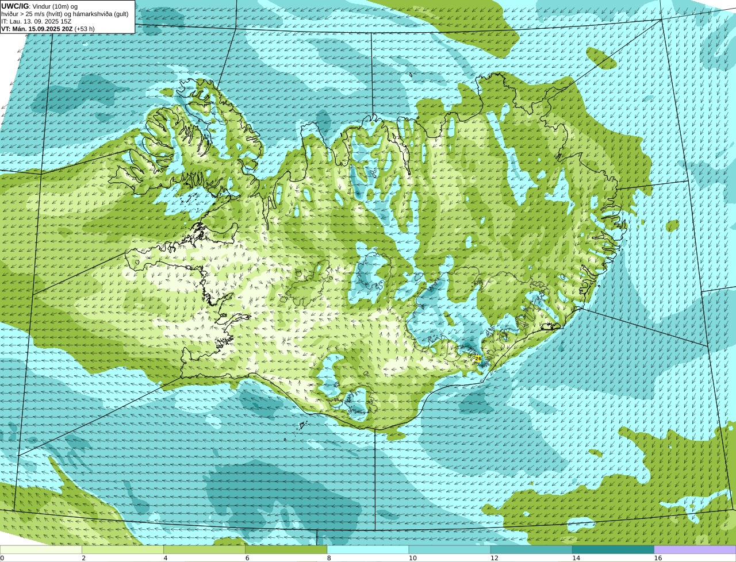Screen dimensions: 736x562
Task: Click the legend tick label "0"
Action: tap(2, 558)
